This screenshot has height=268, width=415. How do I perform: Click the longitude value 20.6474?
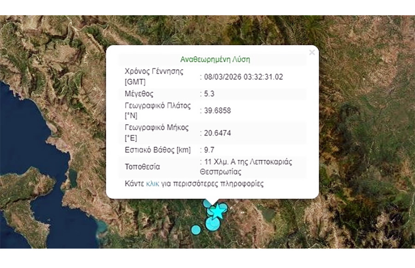click(x=218, y=133)
